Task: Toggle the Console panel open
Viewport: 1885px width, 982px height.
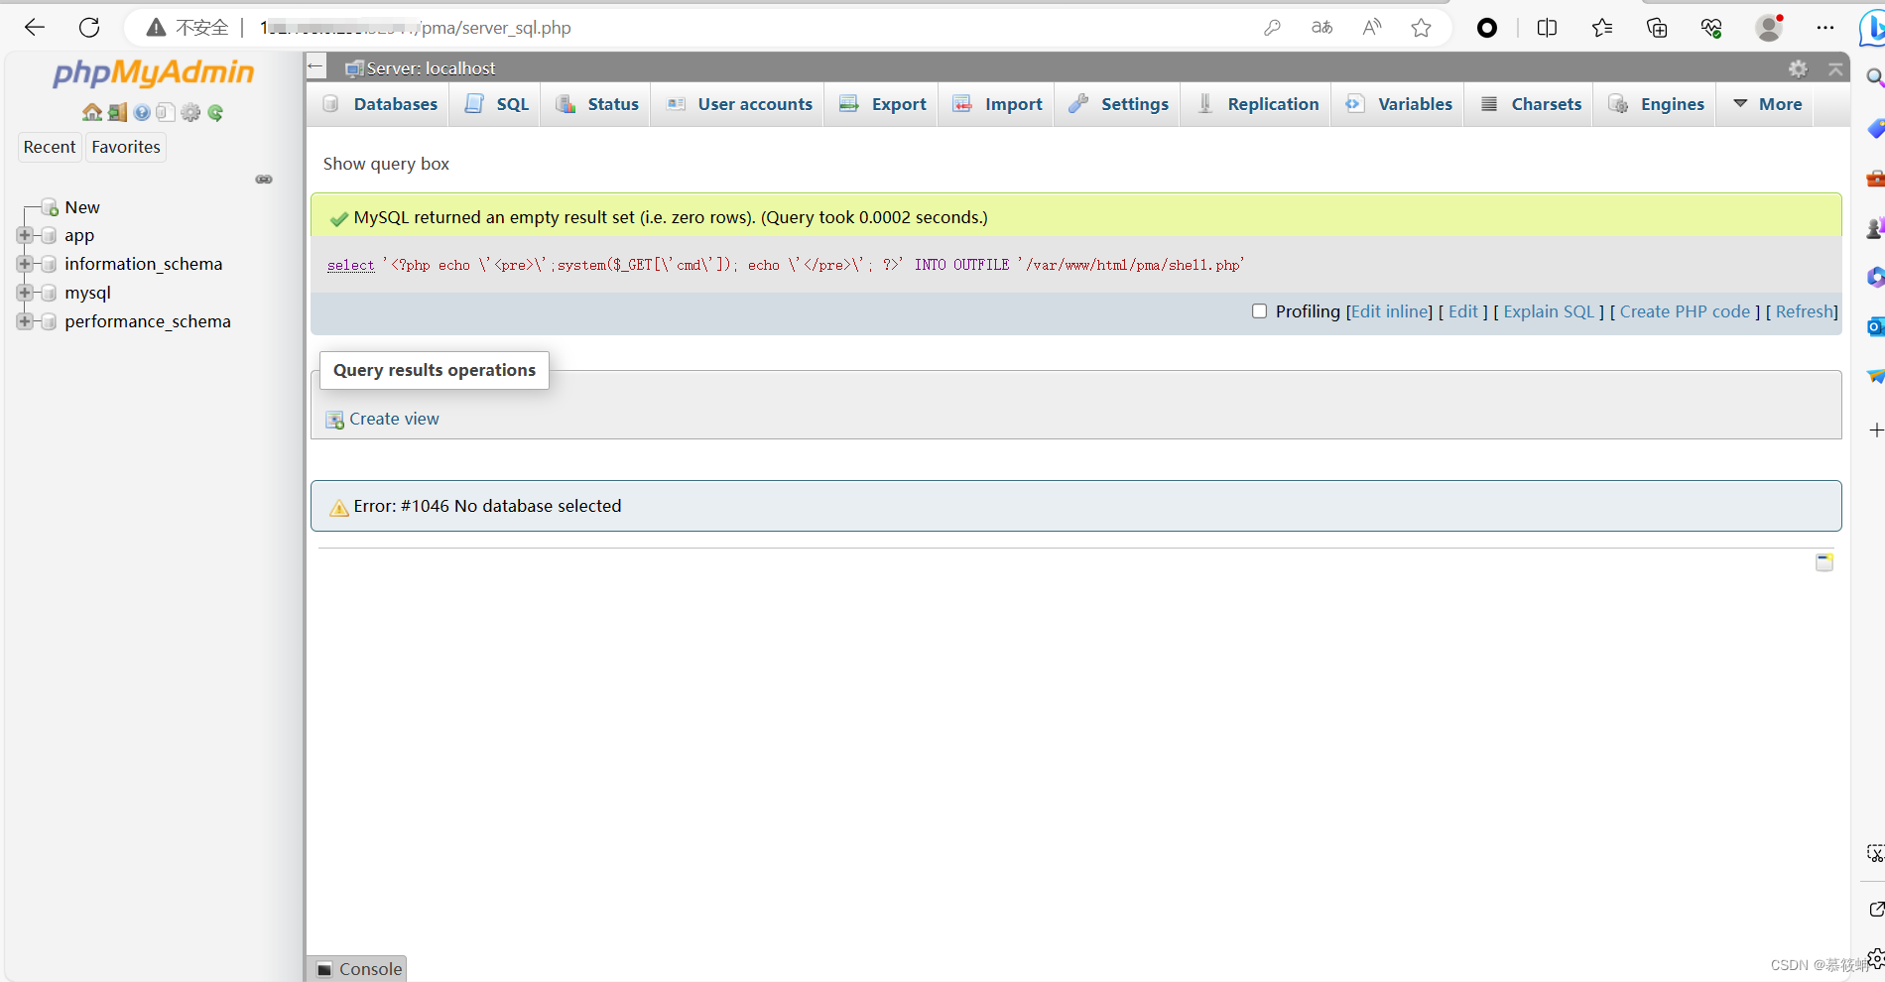Action: coord(357,969)
